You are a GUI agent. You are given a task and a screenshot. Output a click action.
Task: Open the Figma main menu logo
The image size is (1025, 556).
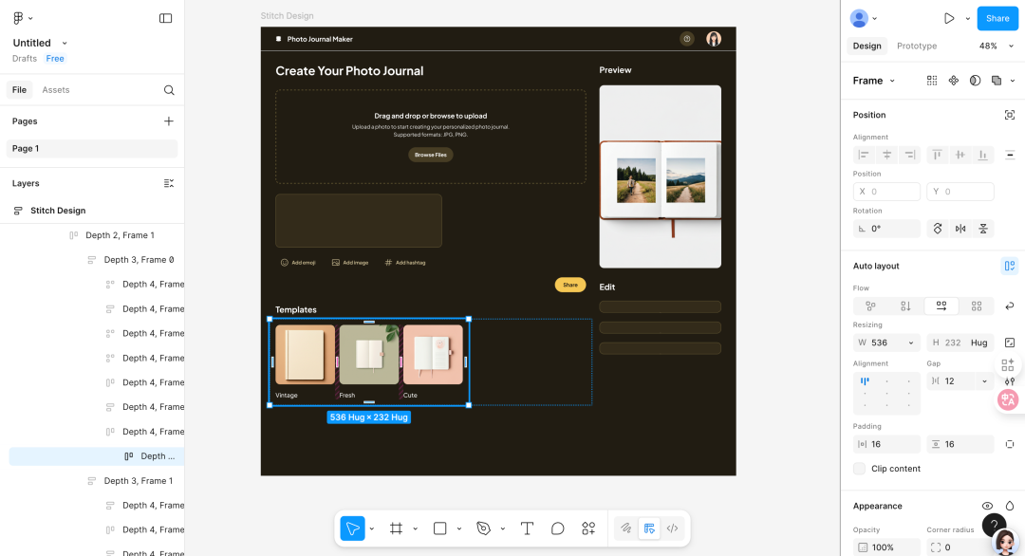click(18, 18)
